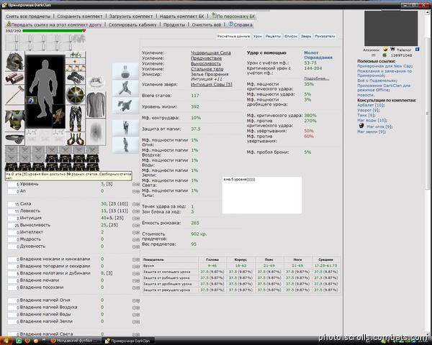Switch to the Расчётные данные tab
The height and width of the screenshot is (345, 432).
point(233,37)
